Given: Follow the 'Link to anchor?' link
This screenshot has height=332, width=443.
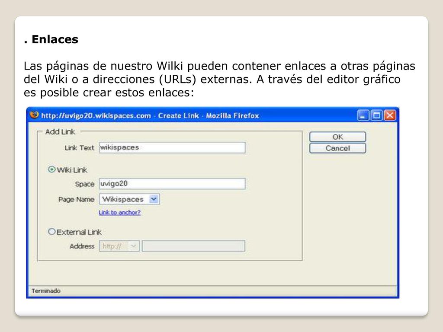Looking at the screenshot, I should [119, 212].
